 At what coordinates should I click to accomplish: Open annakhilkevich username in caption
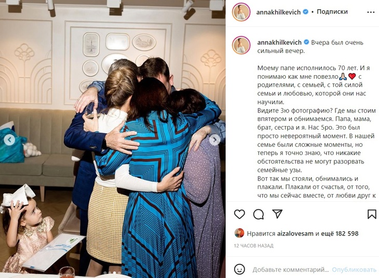tap(279, 43)
